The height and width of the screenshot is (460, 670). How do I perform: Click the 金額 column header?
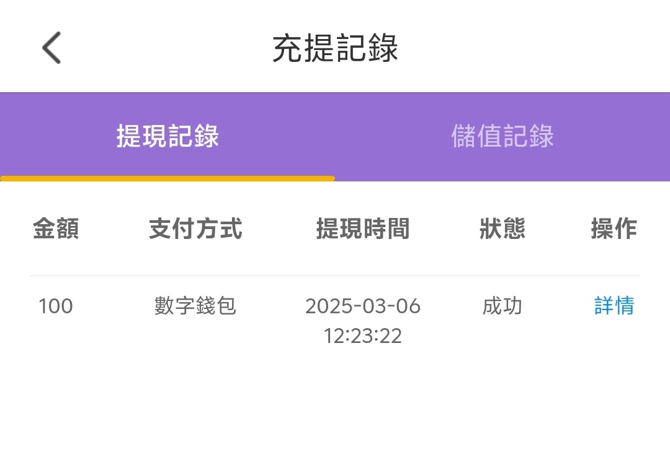click(56, 229)
